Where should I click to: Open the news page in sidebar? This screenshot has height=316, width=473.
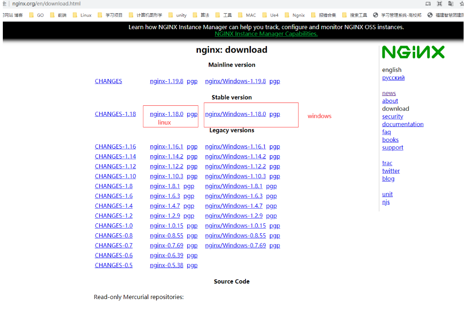[x=389, y=93]
